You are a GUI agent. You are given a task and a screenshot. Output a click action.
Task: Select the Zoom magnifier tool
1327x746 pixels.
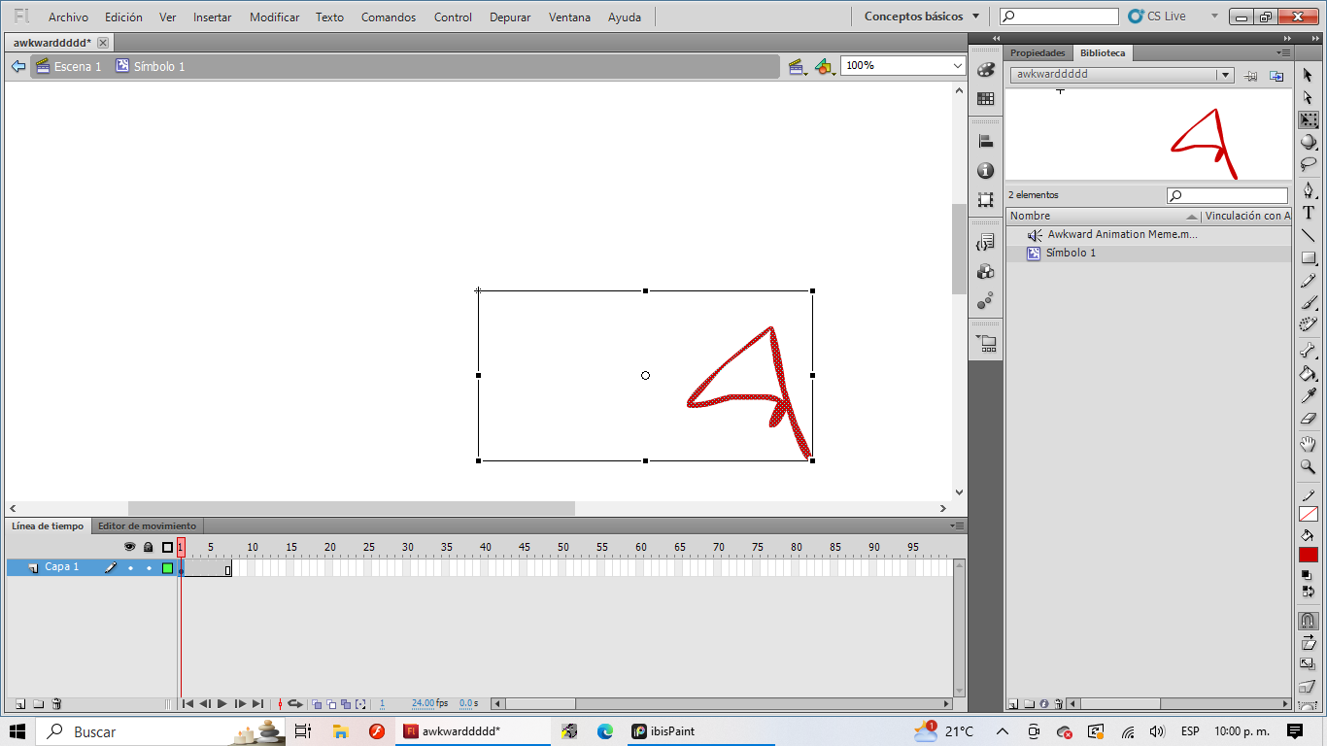(1309, 467)
